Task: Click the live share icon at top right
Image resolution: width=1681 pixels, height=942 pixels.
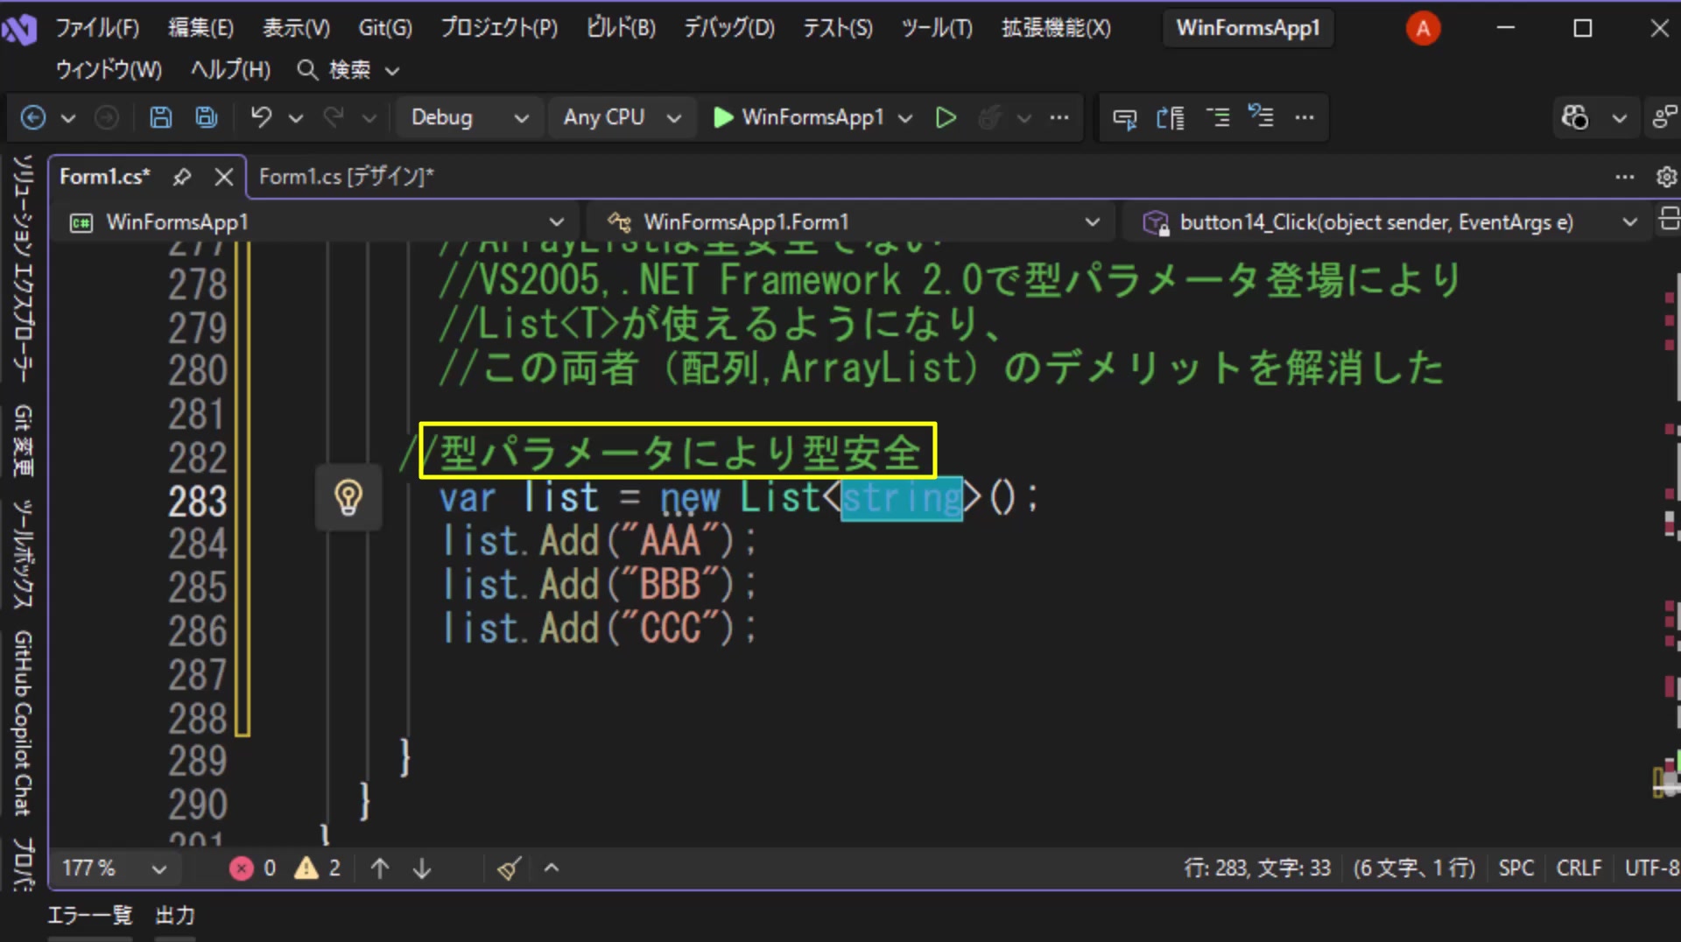Action: (x=1664, y=117)
